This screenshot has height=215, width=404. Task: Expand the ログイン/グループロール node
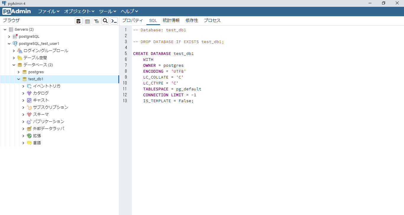pos(14,51)
